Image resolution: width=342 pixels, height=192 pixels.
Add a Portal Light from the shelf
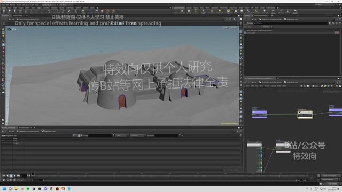(256, 11)
